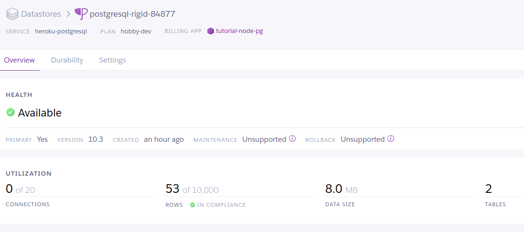Image resolution: width=524 pixels, height=232 pixels.
Task: Click the purple PostgreSQL elephant icon
Action: pyautogui.click(x=81, y=14)
